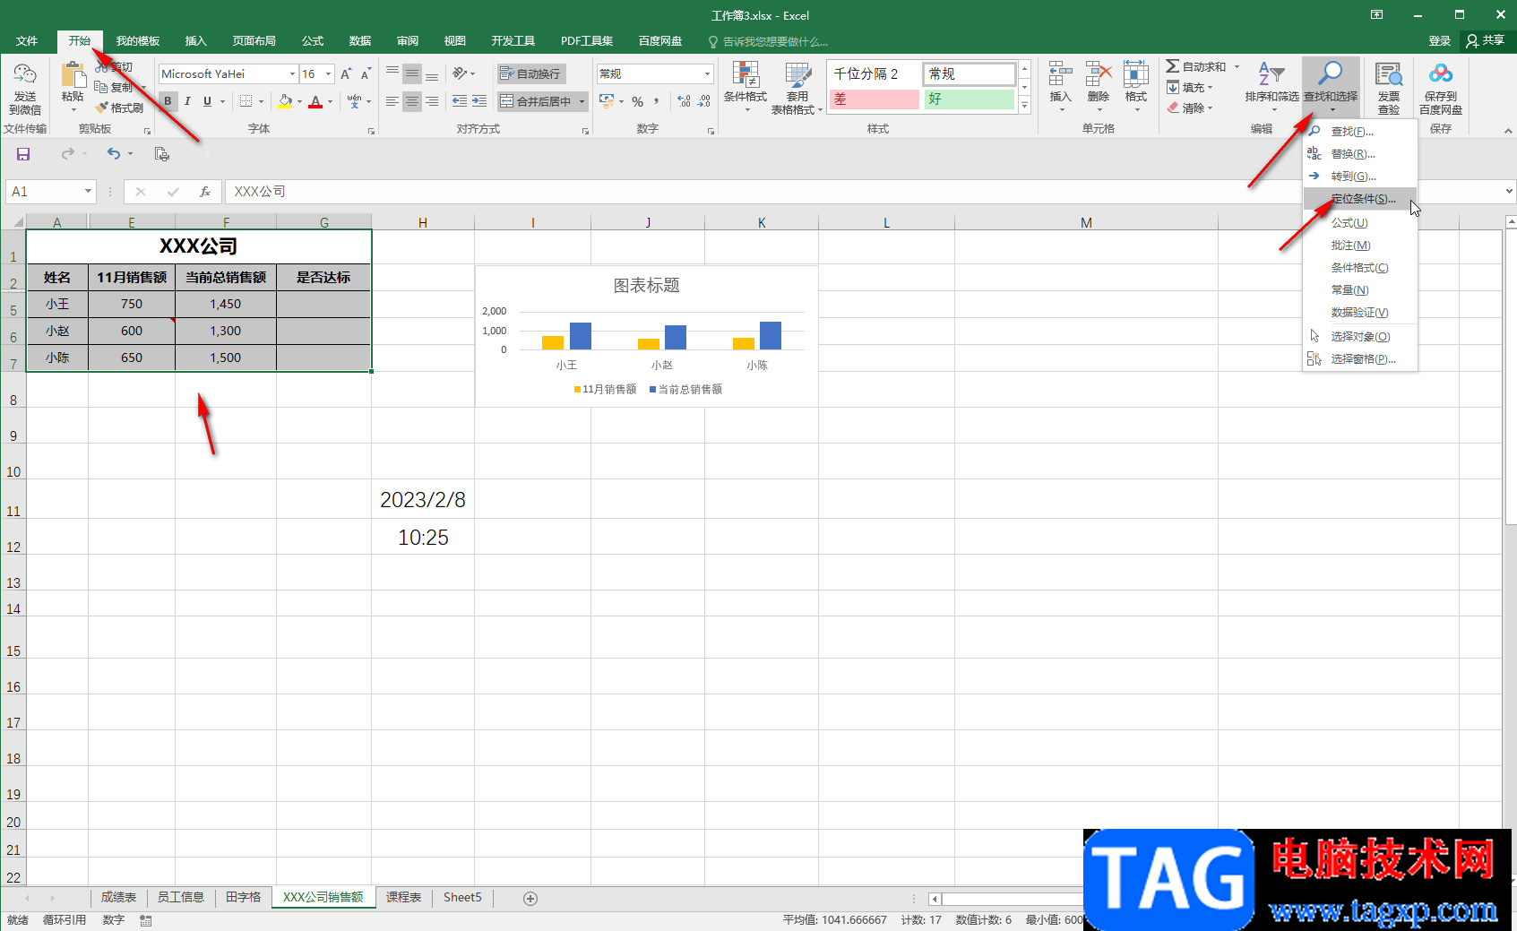Click the increase decimal icon
This screenshot has height=931, width=1517.
[x=685, y=101]
